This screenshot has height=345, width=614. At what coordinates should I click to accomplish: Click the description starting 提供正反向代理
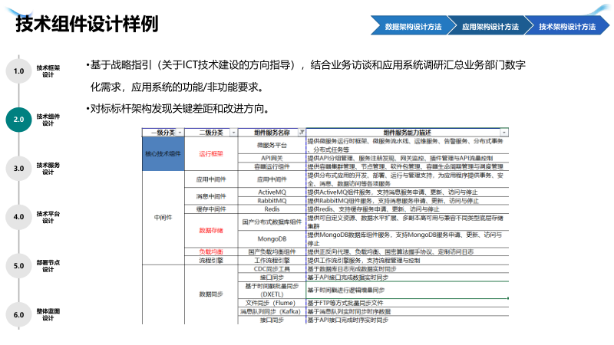click(391, 252)
